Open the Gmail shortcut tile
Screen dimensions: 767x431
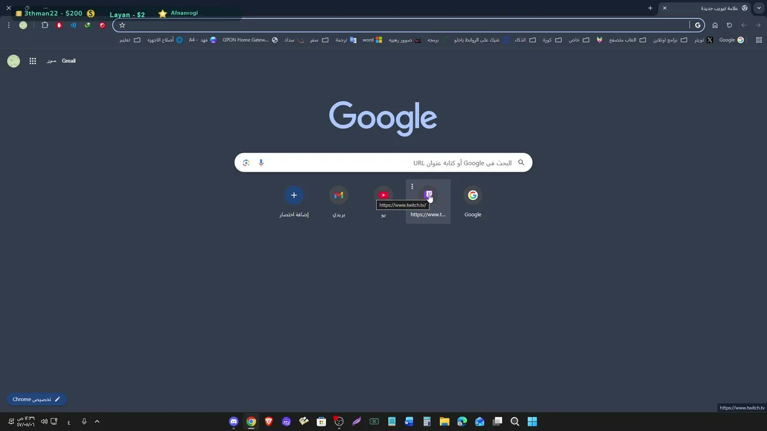[x=339, y=201]
